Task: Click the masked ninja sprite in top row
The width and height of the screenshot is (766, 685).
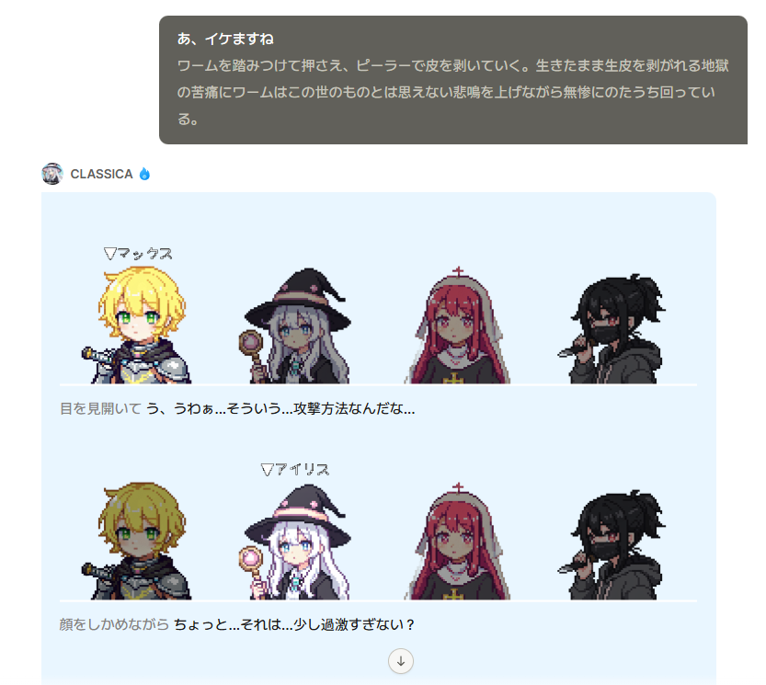Action: [612, 328]
